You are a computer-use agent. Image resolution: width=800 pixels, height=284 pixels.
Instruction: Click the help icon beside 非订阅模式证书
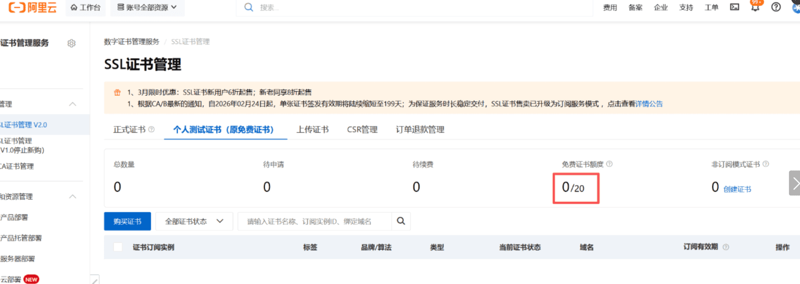point(765,164)
